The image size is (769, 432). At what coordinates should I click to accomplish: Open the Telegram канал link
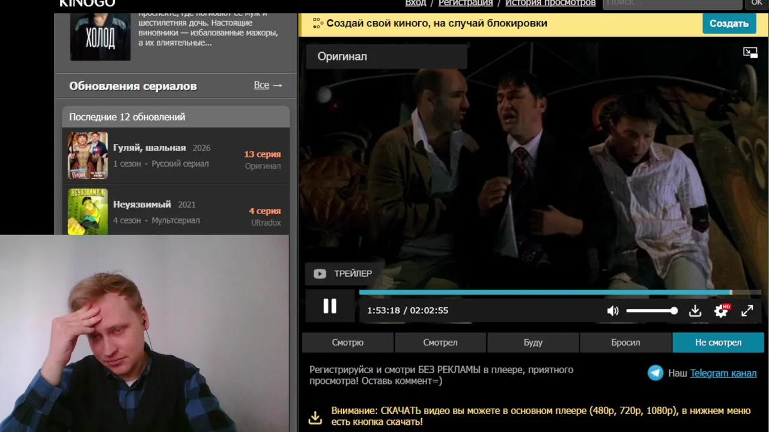(723, 373)
